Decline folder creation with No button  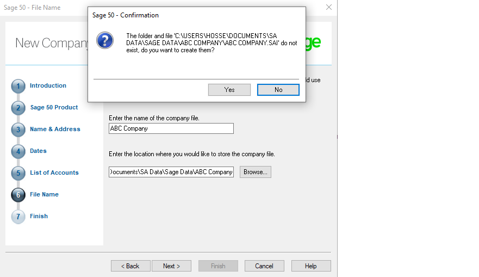(278, 90)
